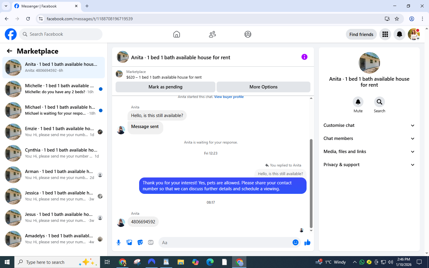Open the emoji picker in message box
429x268 pixels.
tap(296, 242)
